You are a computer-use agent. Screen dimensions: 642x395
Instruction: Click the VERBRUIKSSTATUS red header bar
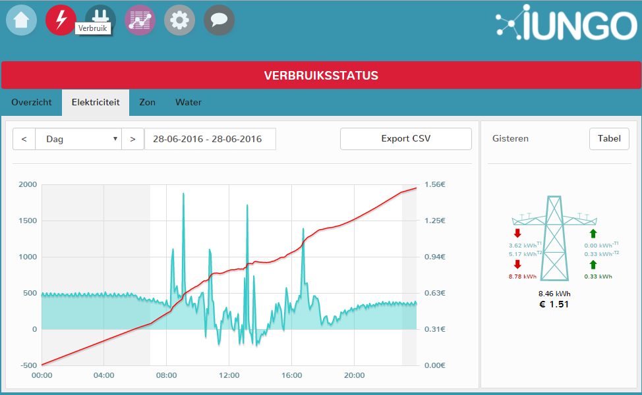pyautogui.click(x=321, y=75)
